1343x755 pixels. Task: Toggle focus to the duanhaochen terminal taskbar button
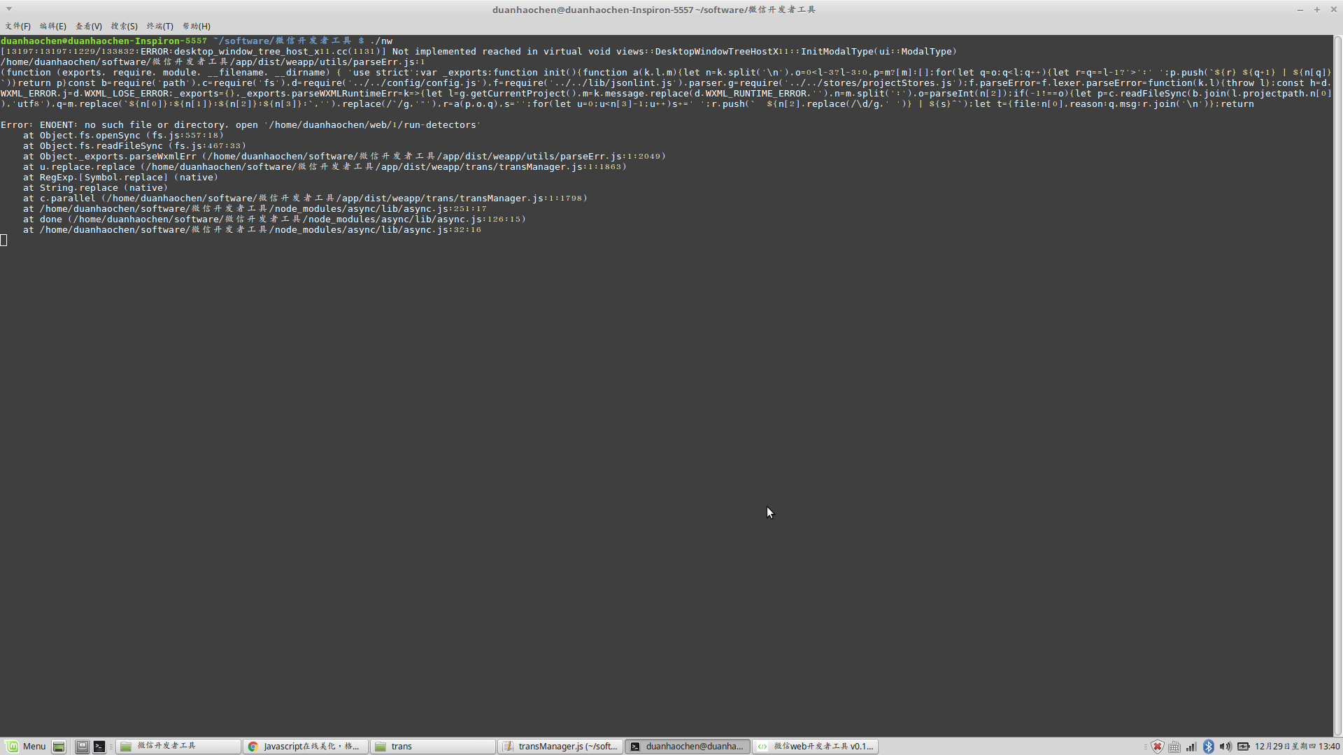688,746
